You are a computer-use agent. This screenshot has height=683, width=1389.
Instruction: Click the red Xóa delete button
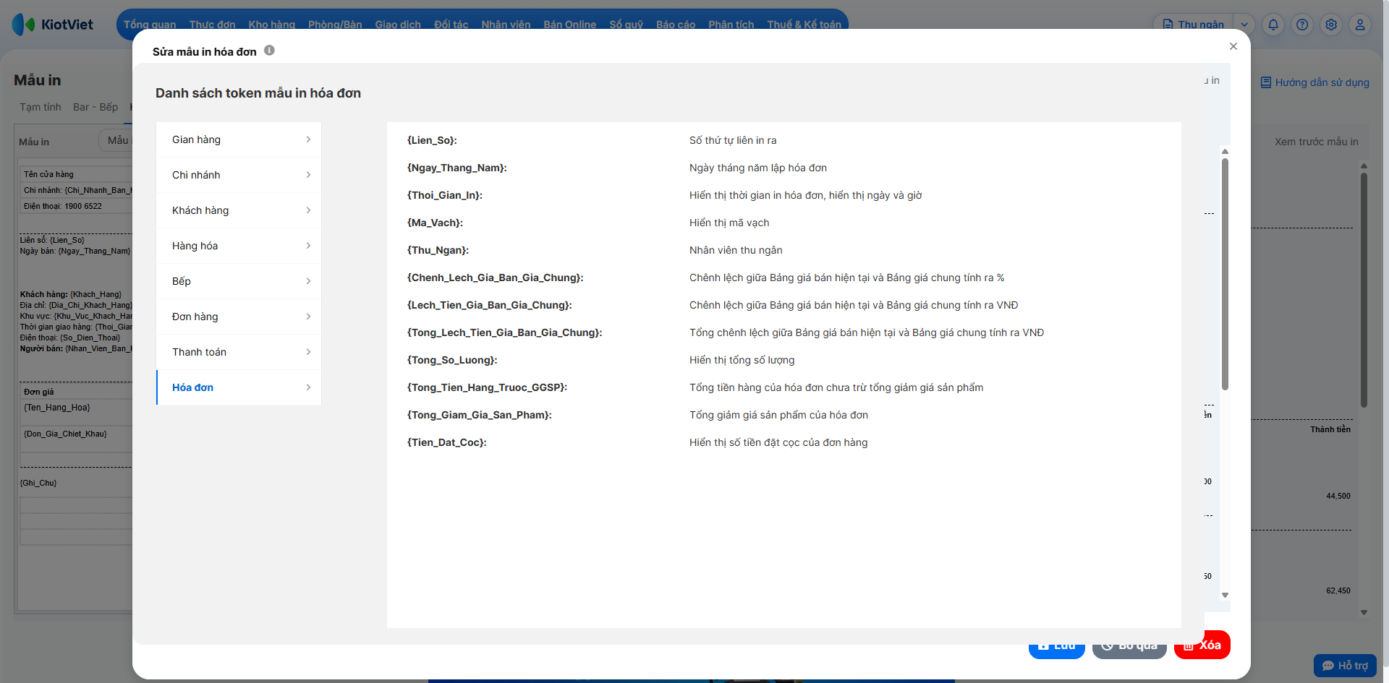click(x=1202, y=645)
